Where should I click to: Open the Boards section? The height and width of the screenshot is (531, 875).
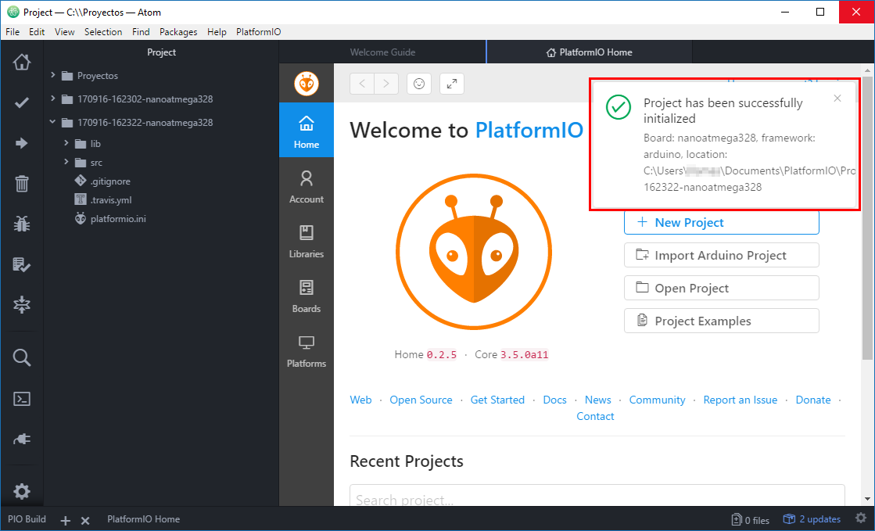(307, 296)
